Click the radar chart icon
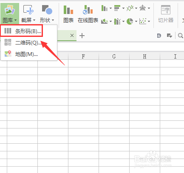184x173 pixels. [143, 8]
